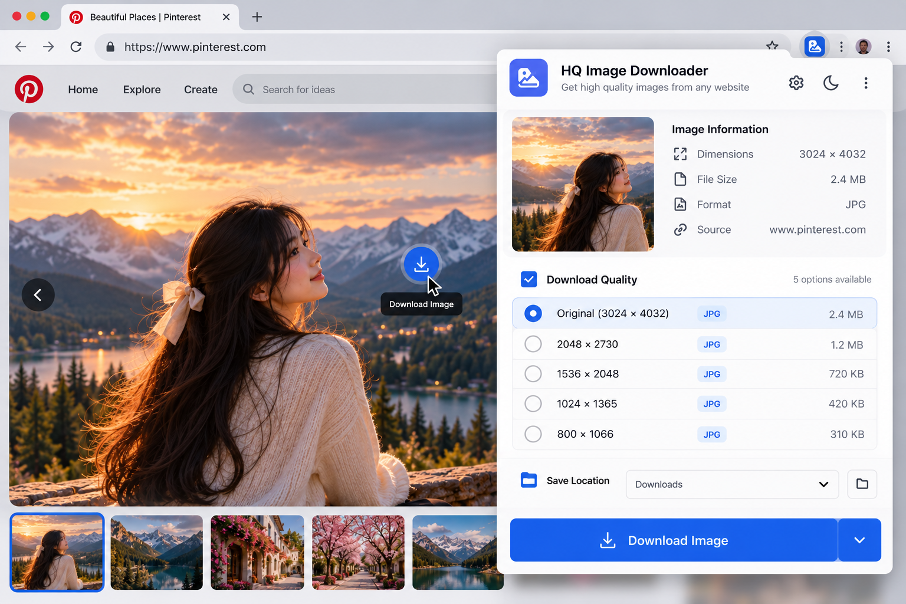906x604 pixels.
Task: Open the HQ Image Downloader extension icon in toolbar
Action: coord(815,47)
